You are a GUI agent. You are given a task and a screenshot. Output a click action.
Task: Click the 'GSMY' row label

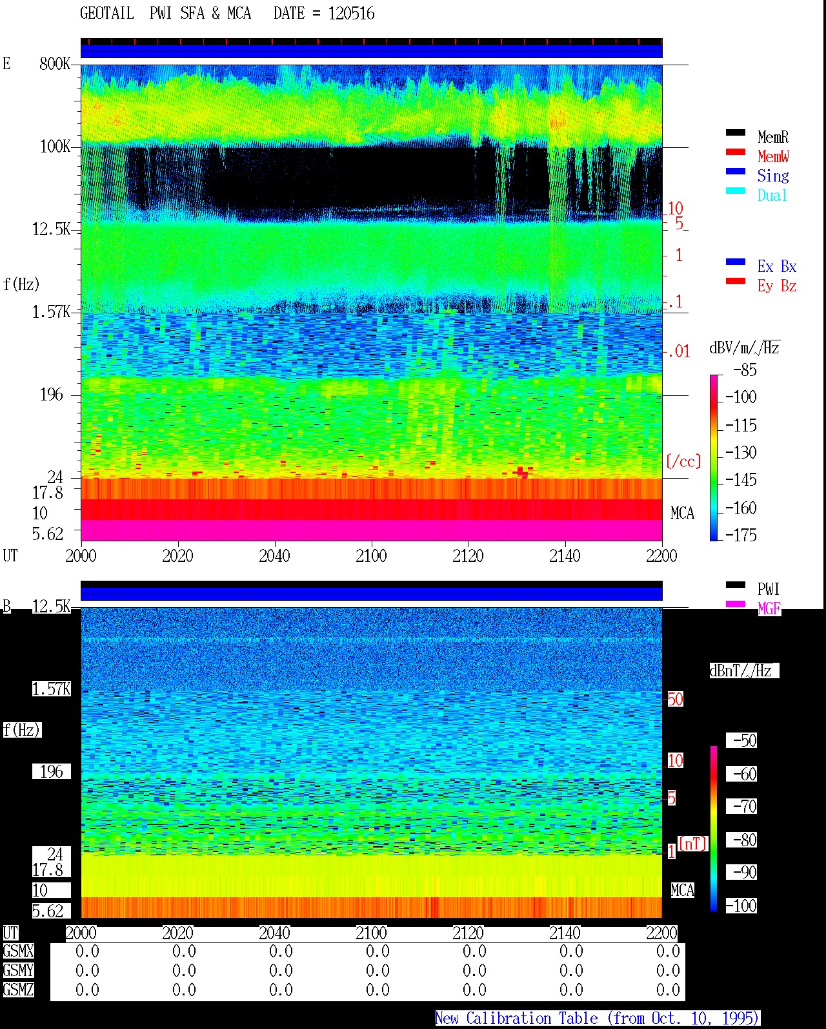tap(18, 970)
